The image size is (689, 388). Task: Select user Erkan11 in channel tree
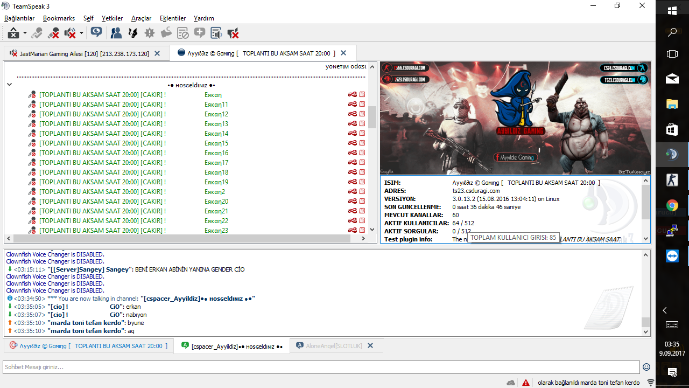tap(216, 105)
